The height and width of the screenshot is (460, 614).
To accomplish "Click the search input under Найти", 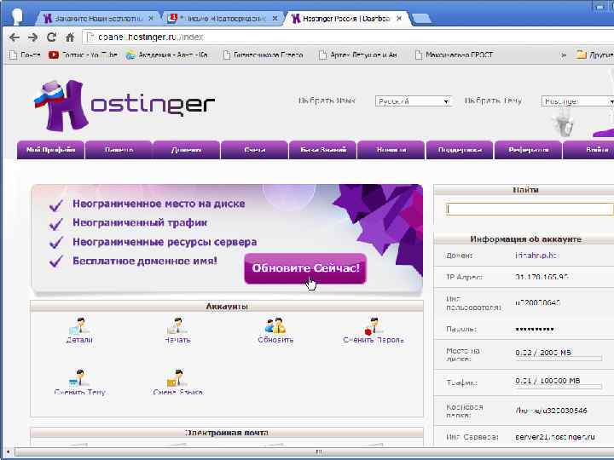I will (530, 210).
